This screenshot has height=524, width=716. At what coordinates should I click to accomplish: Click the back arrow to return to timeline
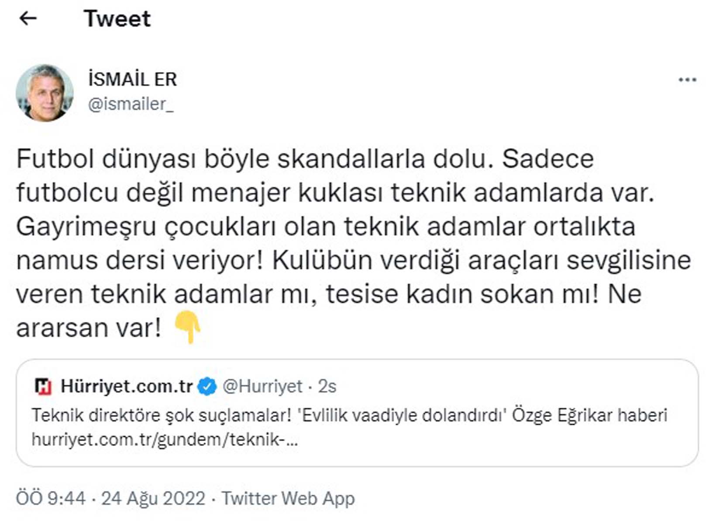click(x=27, y=18)
